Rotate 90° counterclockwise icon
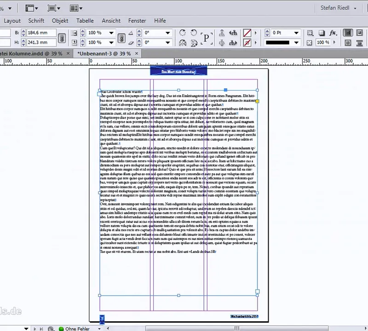The width and height of the screenshot is (368, 331). [194, 33]
